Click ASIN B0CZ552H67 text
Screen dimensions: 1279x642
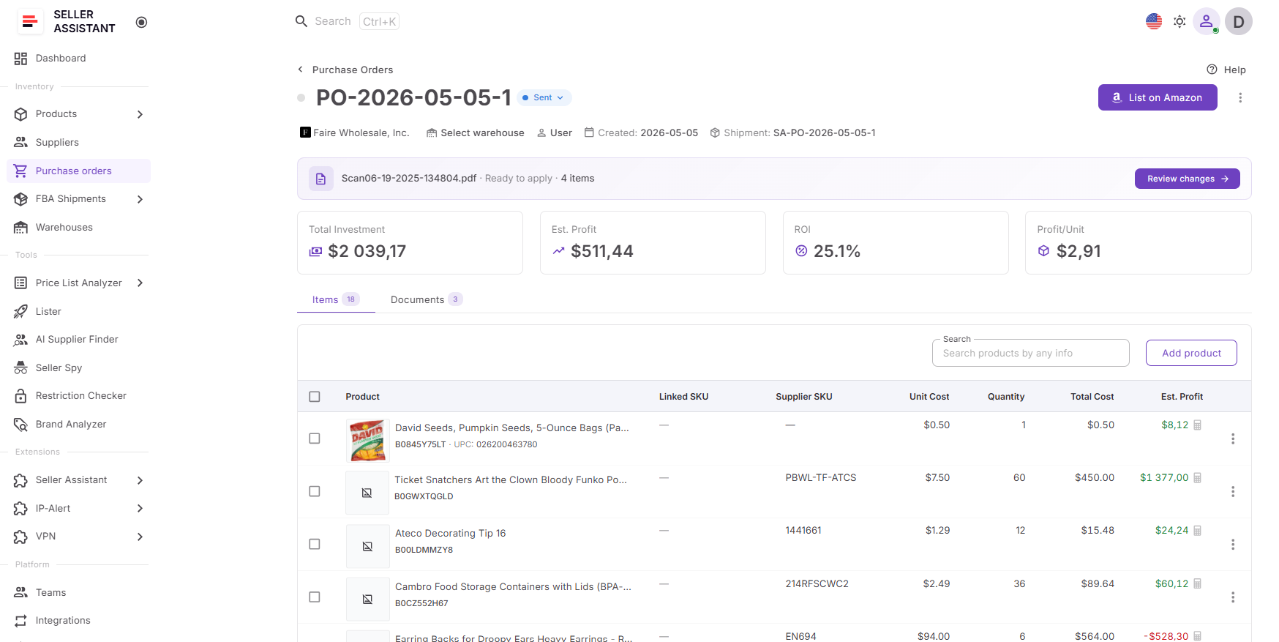coord(421,603)
